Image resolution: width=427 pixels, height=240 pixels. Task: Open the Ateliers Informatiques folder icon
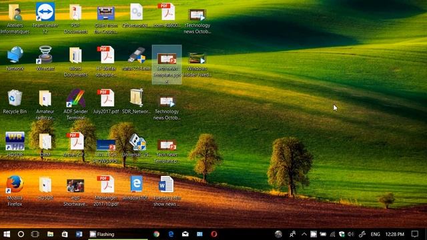(15, 19)
